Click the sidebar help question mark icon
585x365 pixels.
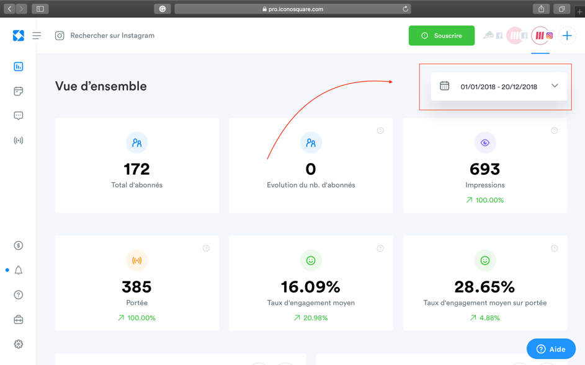18,295
